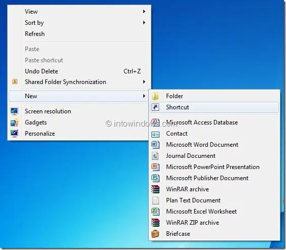This screenshot has height=250, width=286.
Task: Open Screen resolution from context menu
Action: tap(79, 111)
